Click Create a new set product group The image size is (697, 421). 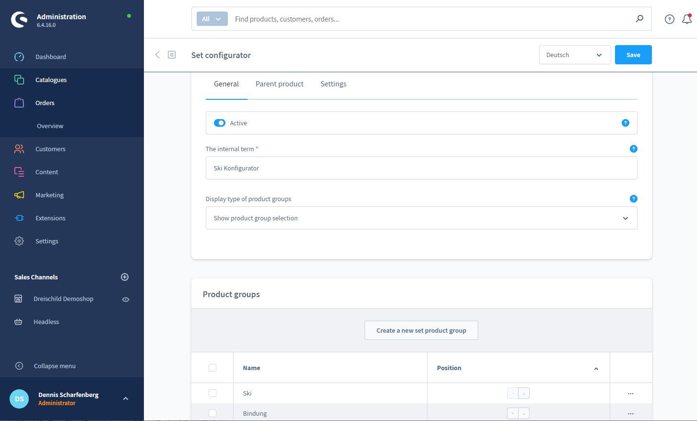pyautogui.click(x=421, y=330)
